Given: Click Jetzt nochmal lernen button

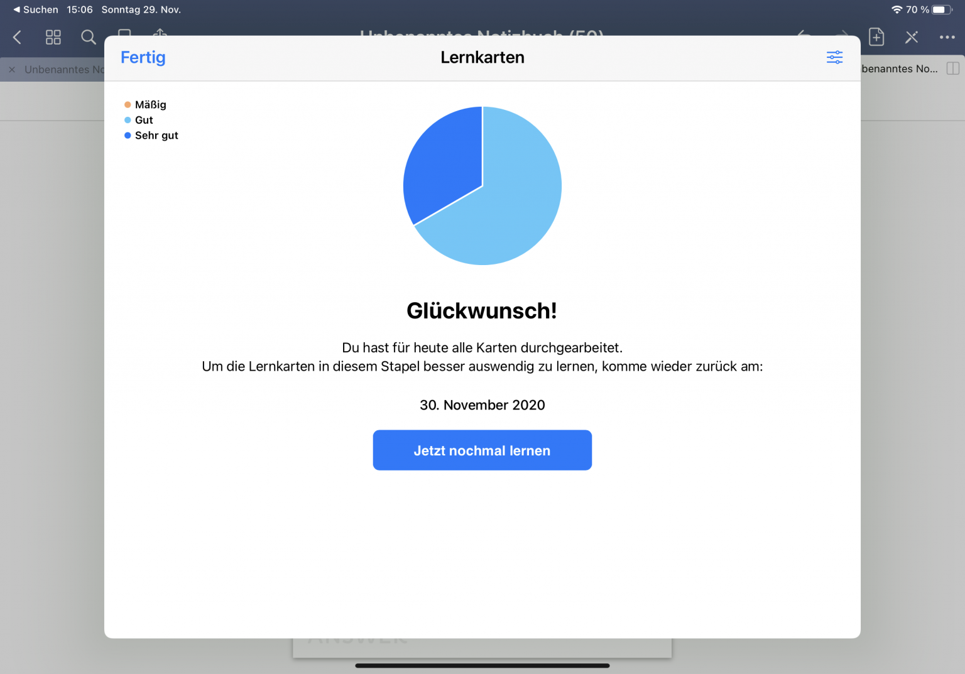Looking at the screenshot, I should (x=482, y=450).
